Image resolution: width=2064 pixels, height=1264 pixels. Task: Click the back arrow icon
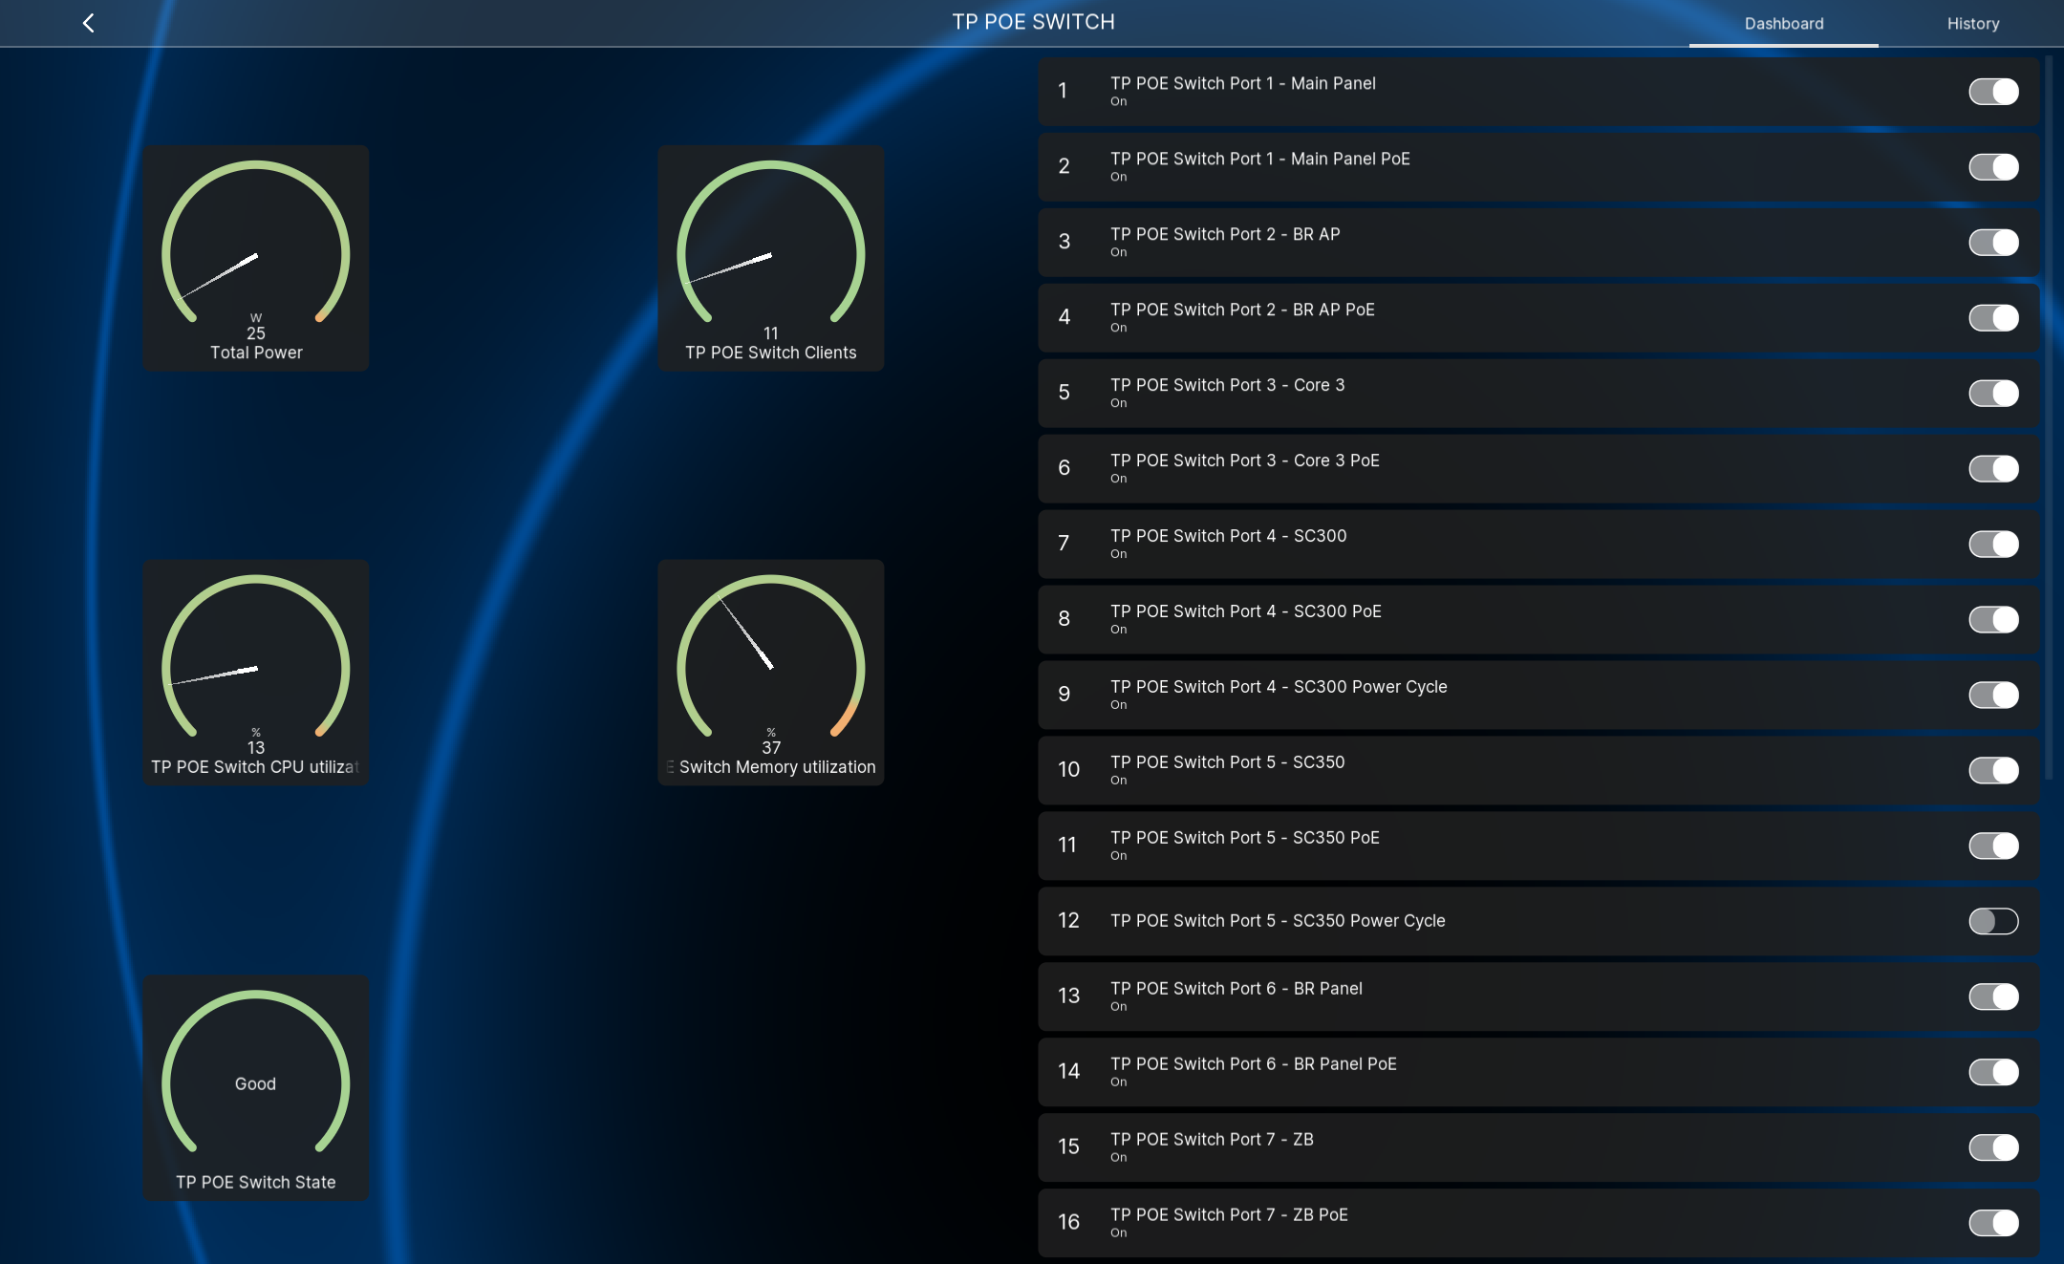tap(88, 23)
